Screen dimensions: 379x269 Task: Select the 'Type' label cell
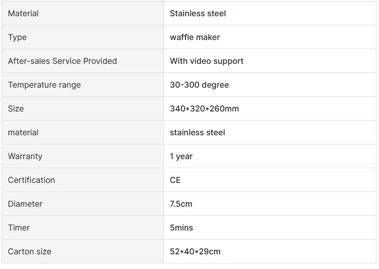[17, 37]
